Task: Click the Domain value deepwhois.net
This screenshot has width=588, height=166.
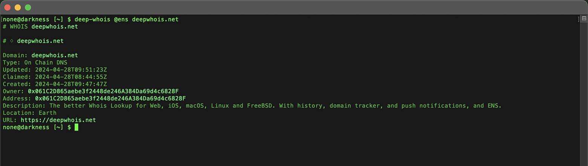Action: (55, 55)
